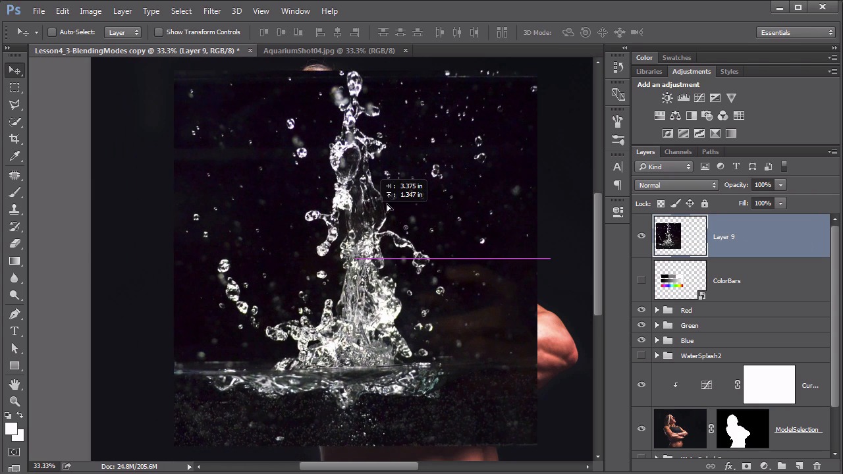Select the Crop tool
Screen dimensions: 843x474
tap(14, 139)
